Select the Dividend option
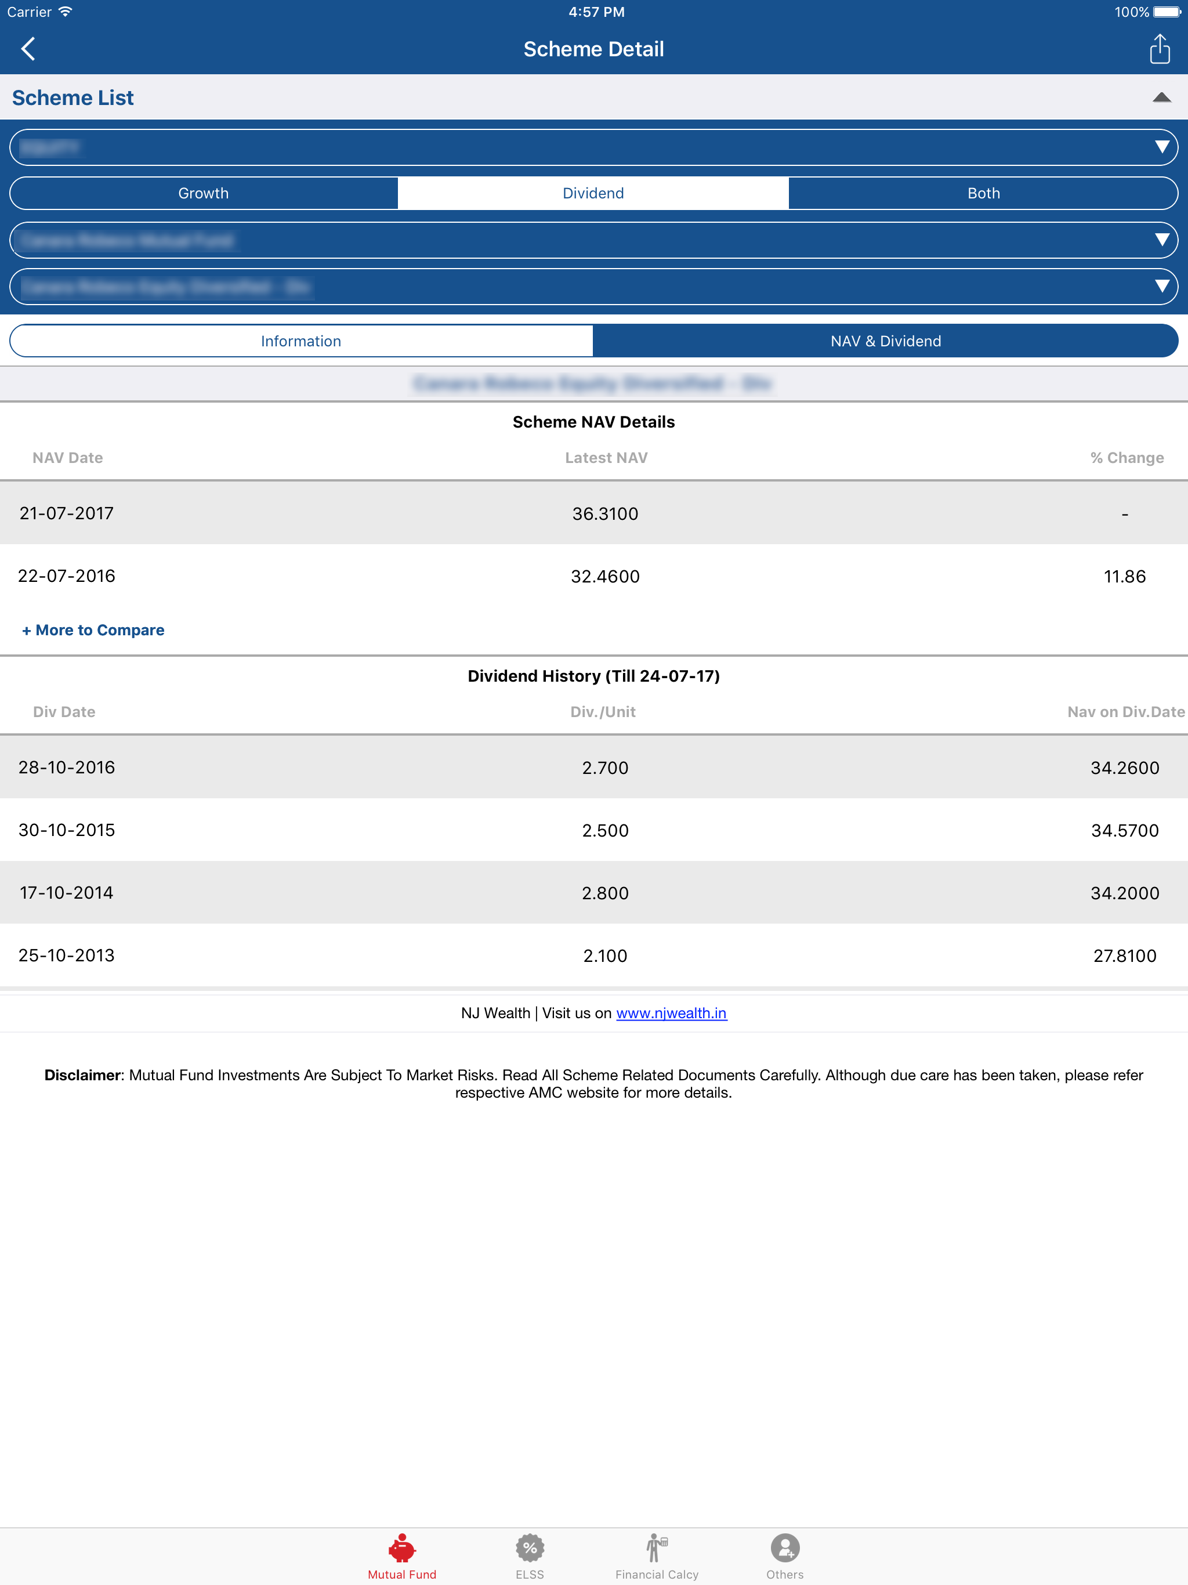Viewport: 1188px width, 1585px height. (593, 193)
